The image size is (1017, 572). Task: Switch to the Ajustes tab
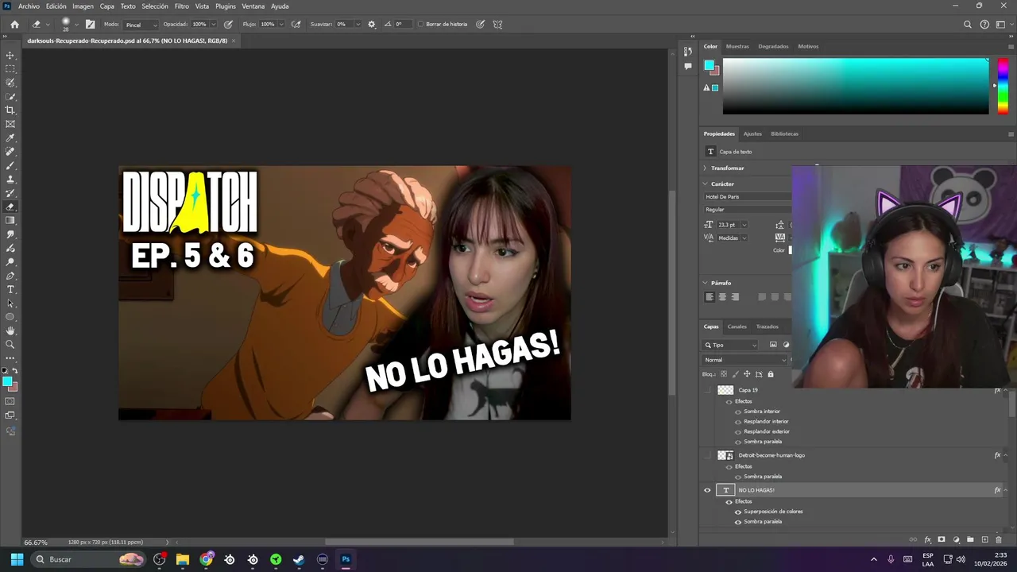tap(752, 133)
